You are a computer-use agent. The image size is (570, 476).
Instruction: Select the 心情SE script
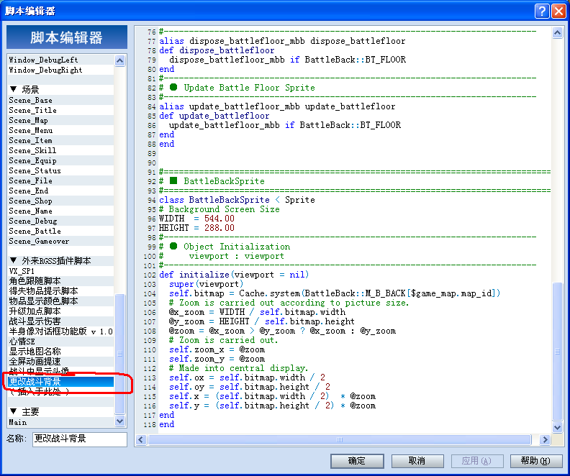[x=60, y=342]
